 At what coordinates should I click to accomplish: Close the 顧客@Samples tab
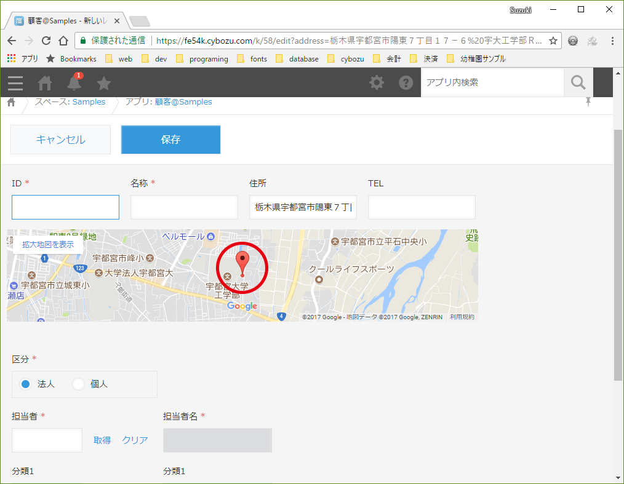(x=116, y=21)
